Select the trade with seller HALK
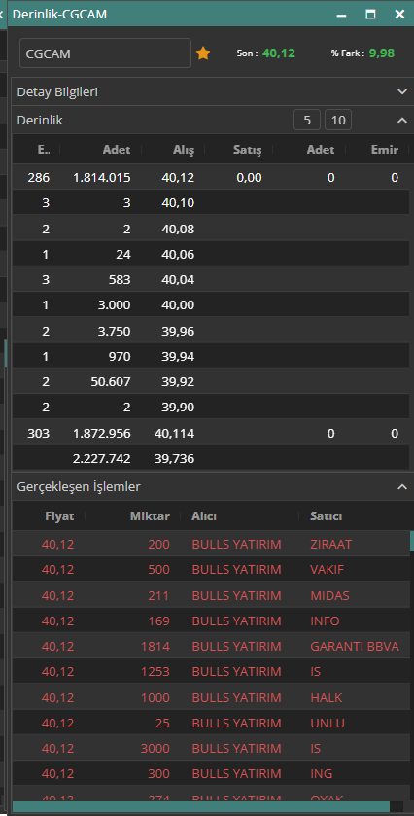 coord(211,697)
